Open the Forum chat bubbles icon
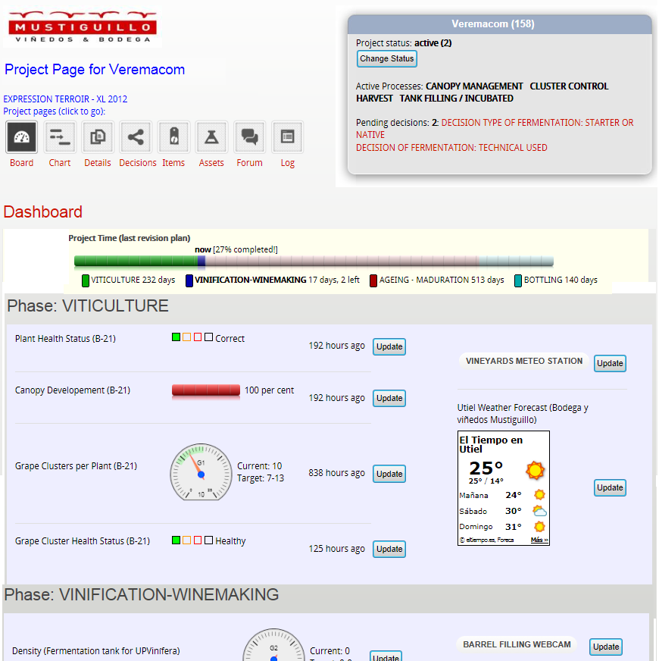The width and height of the screenshot is (659, 661). (x=249, y=137)
